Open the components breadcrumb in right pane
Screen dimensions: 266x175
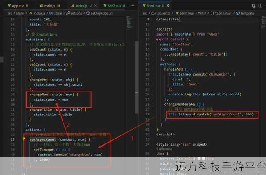[160, 13]
